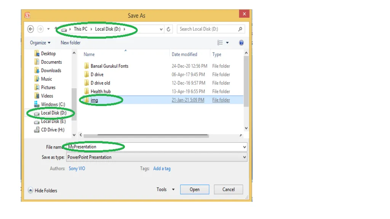
Task: Click the Desktop folder icon in sidebar
Action: pyautogui.click(x=37, y=53)
